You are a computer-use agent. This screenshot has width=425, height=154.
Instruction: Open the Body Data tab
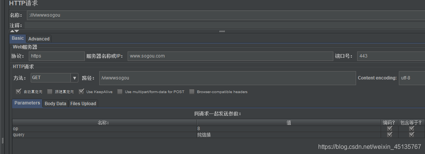55,104
